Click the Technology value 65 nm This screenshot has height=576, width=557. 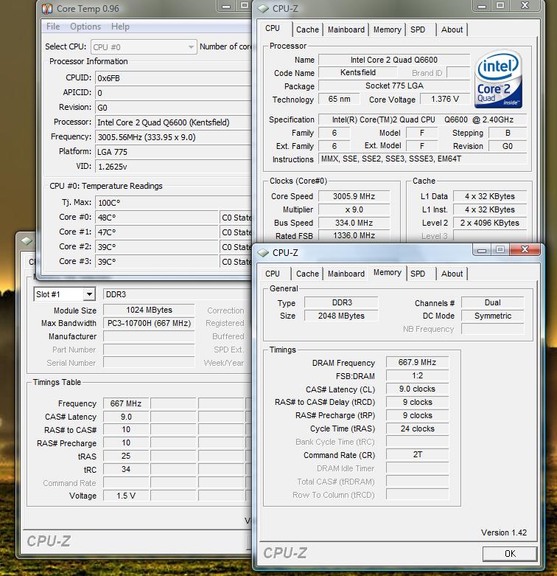(x=339, y=99)
